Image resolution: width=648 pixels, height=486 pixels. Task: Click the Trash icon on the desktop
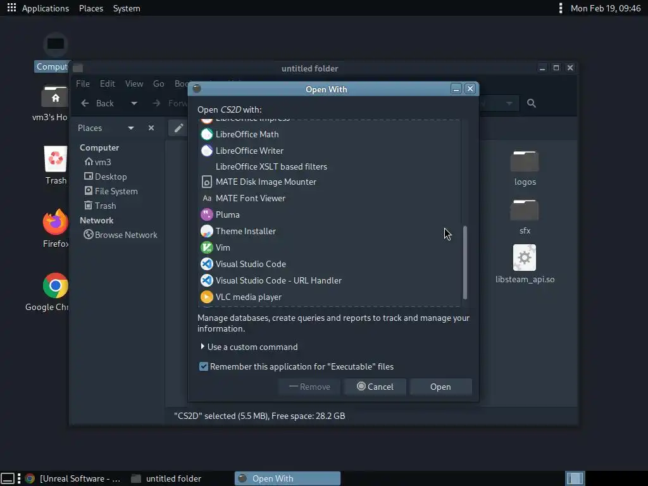point(56,165)
